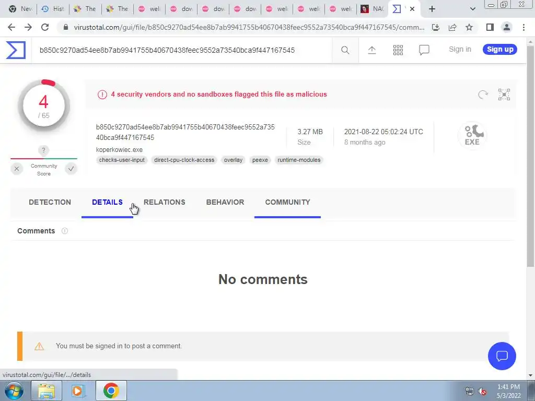Click the browser address bar URL
The width and height of the screenshot is (535, 401).
[x=249, y=27]
